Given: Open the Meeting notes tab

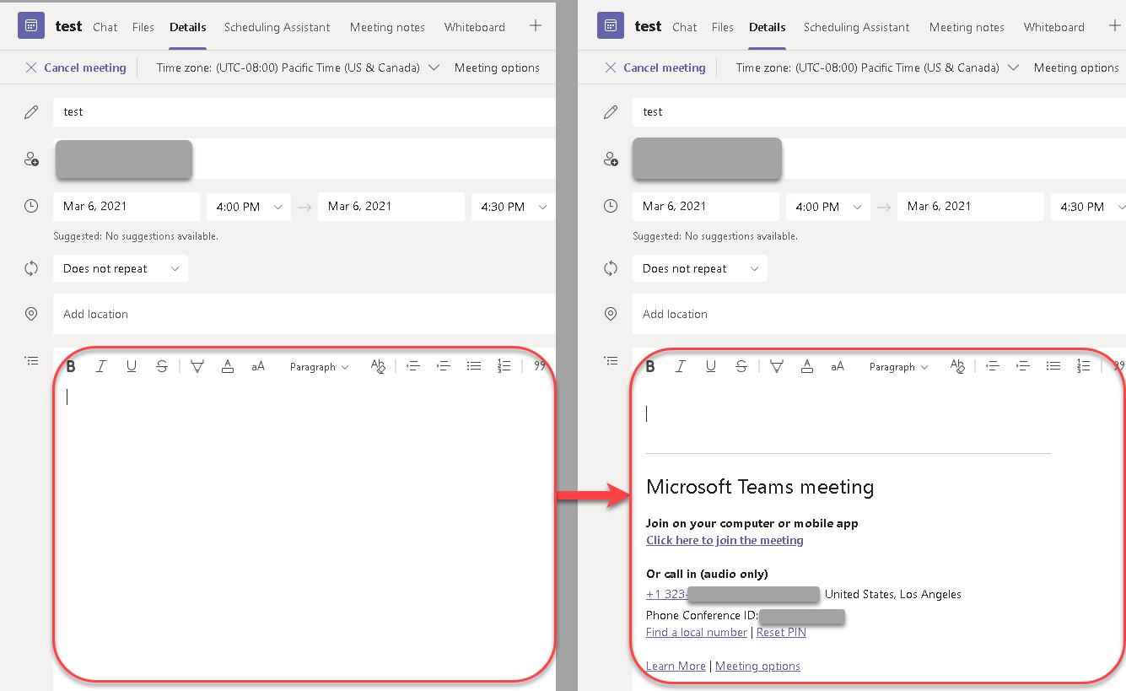Looking at the screenshot, I should pyautogui.click(x=387, y=27).
